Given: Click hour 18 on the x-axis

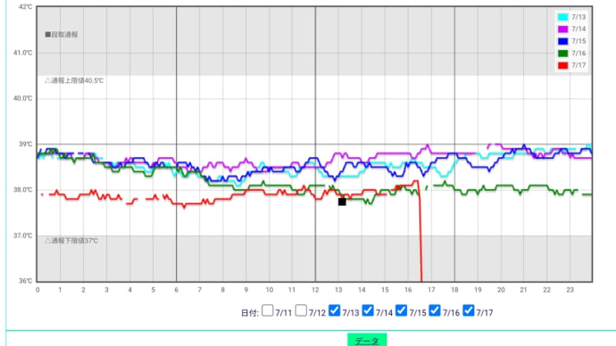Looking at the screenshot, I should coord(454,290).
